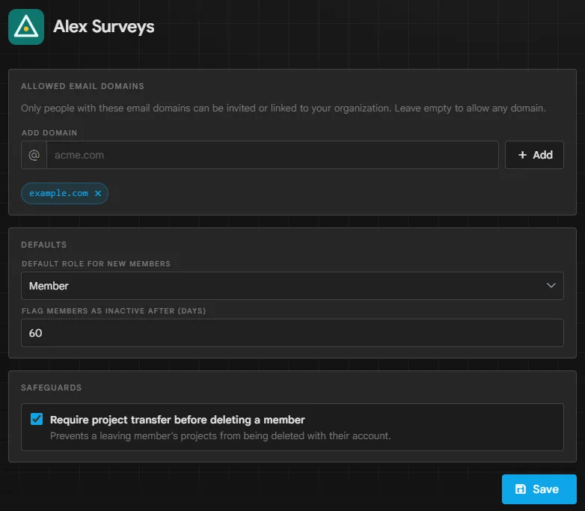The width and height of the screenshot is (585, 511).
Task: Click the Add domain button
Action: [x=534, y=155]
